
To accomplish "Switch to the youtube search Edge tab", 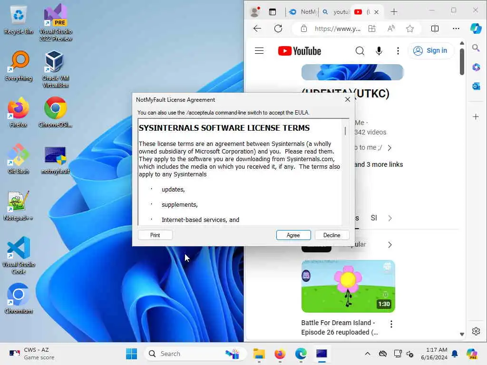I will point(336,12).
